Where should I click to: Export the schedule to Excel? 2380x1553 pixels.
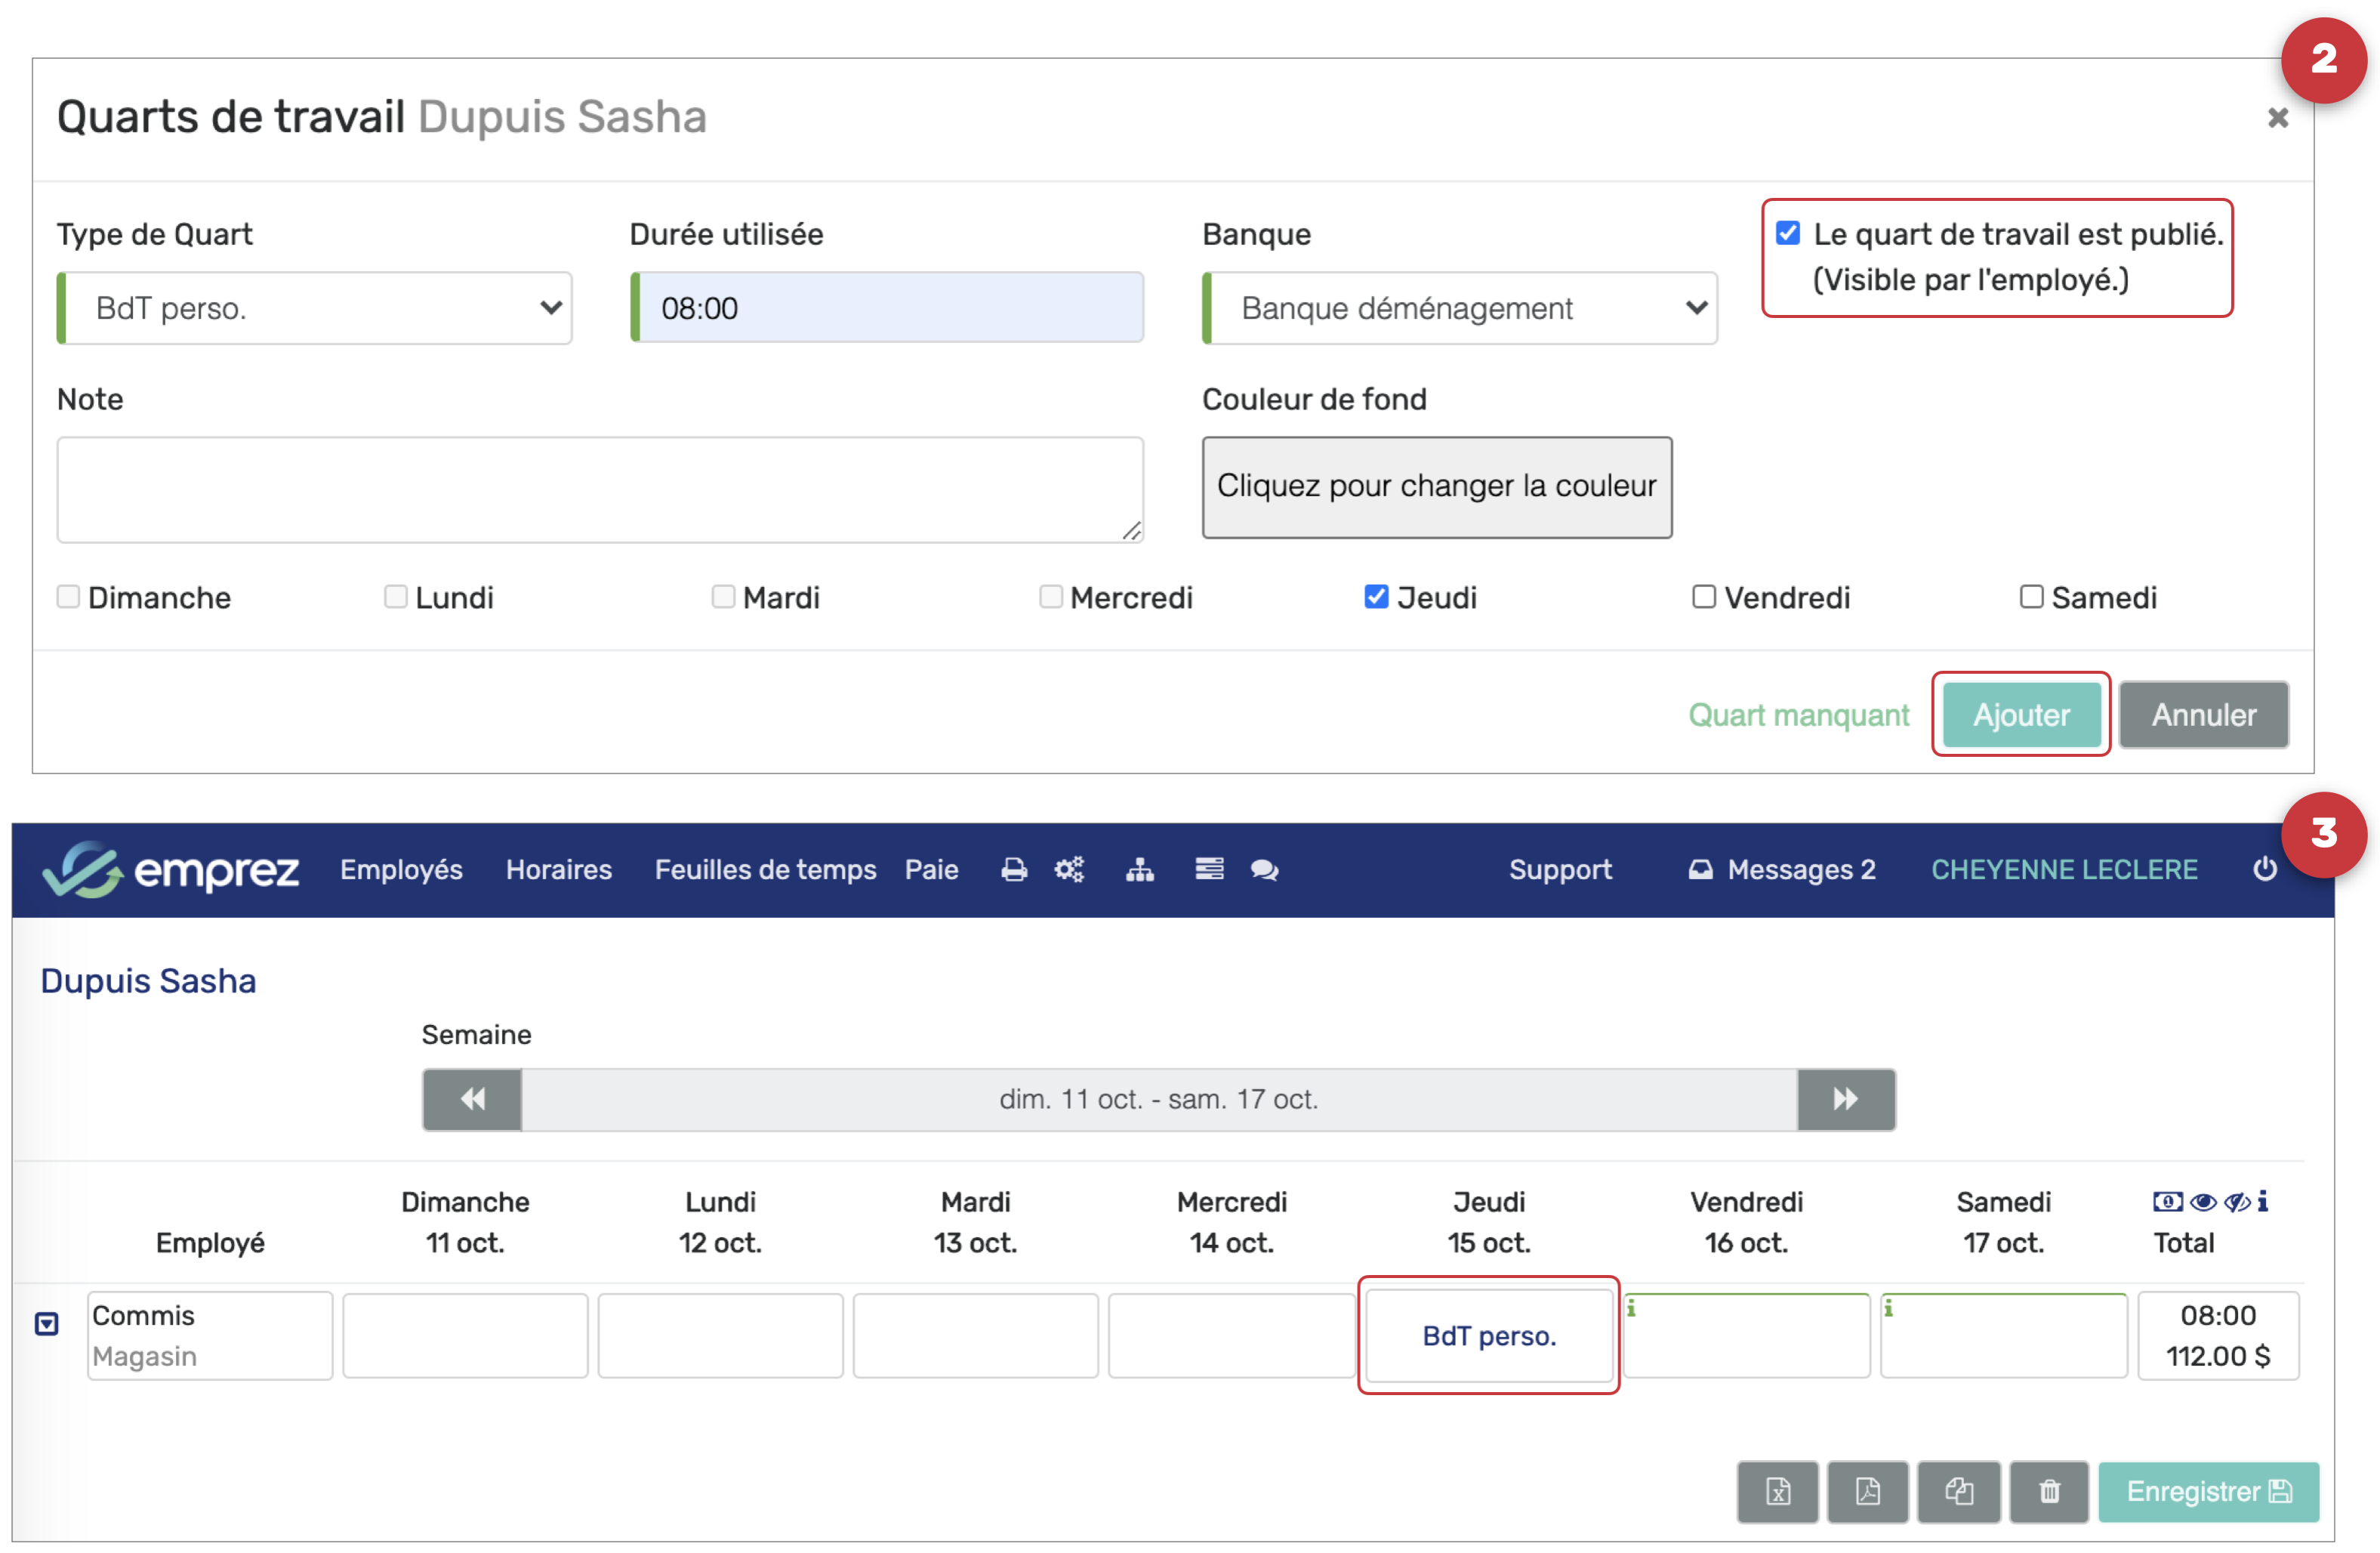(x=1777, y=1491)
